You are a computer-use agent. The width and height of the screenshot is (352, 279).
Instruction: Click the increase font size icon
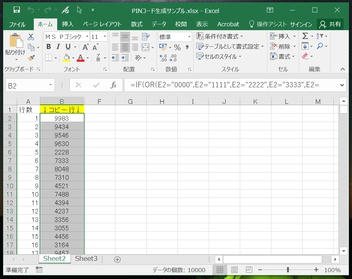[85, 47]
